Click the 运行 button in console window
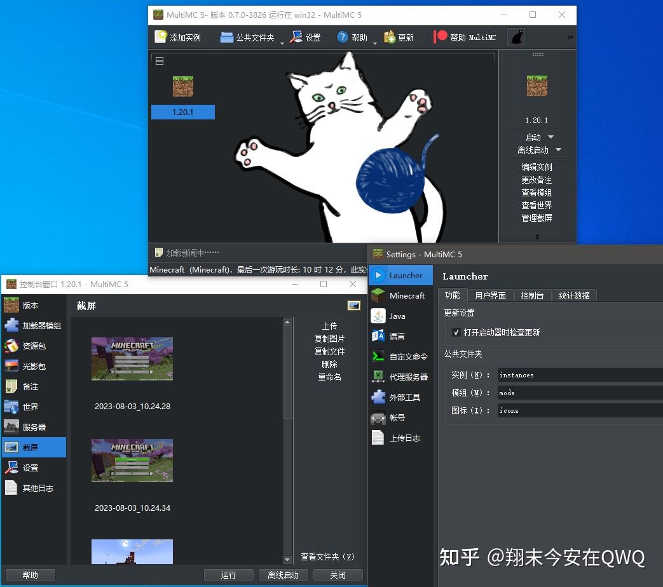Image resolution: width=663 pixels, height=587 pixels. coord(228,575)
